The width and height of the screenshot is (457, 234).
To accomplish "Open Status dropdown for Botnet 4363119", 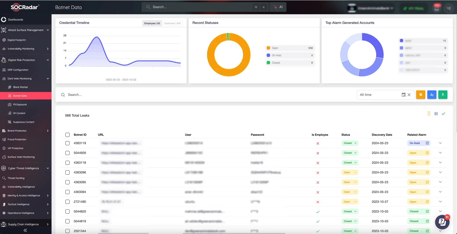I will pyautogui.click(x=350, y=143).
